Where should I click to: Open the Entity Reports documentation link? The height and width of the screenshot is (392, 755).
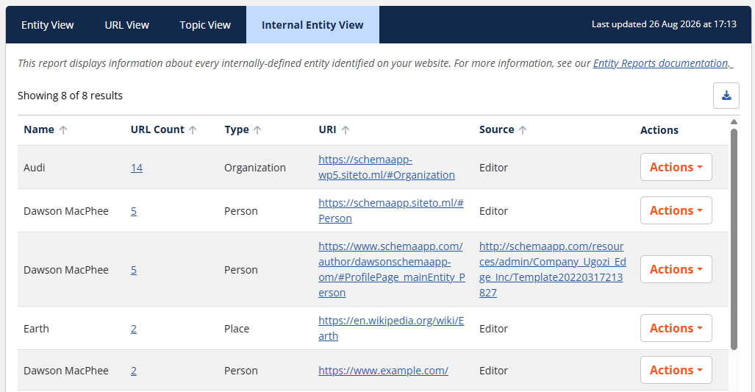662,63
